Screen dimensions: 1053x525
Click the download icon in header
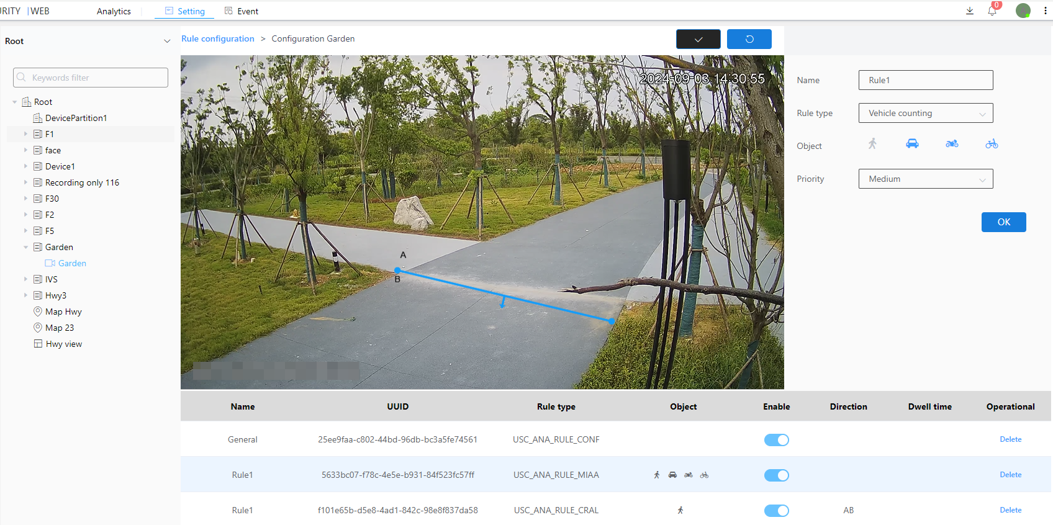point(970,11)
